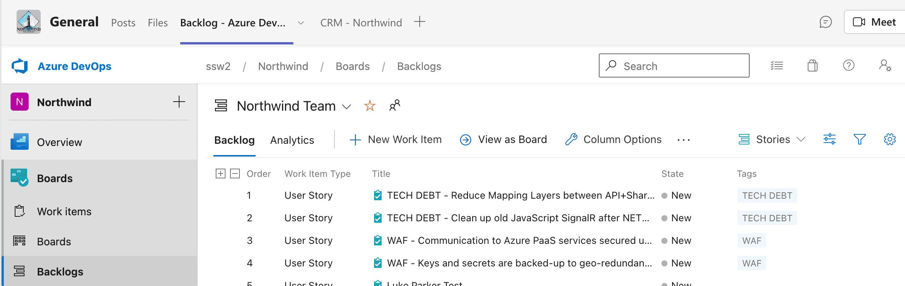Open the Stories backlog level dropdown
Image resolution: width=905 pixels, height=286 pixels.
772,139
